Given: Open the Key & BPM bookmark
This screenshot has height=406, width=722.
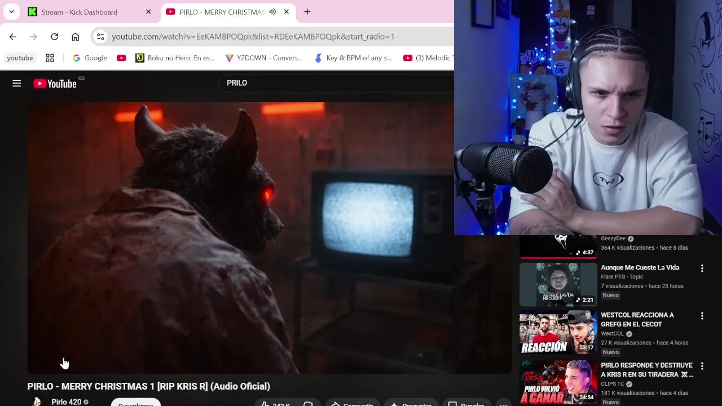Looking at the screenshot, I should coord(353,58).
